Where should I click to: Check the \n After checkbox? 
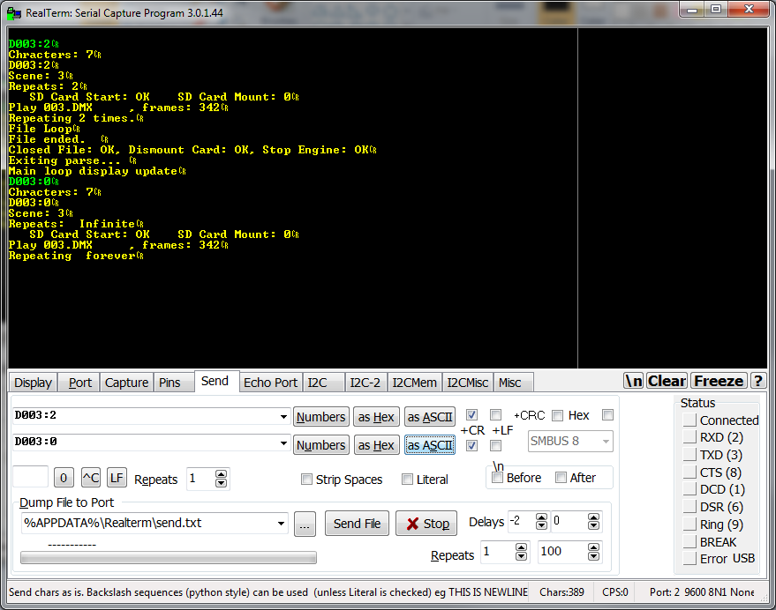coord(561,478)
